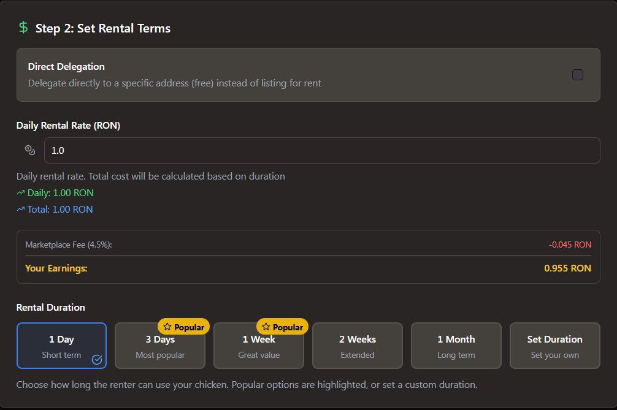
Task: Select the 3 Days rental duration
Action: pos(160,347)
